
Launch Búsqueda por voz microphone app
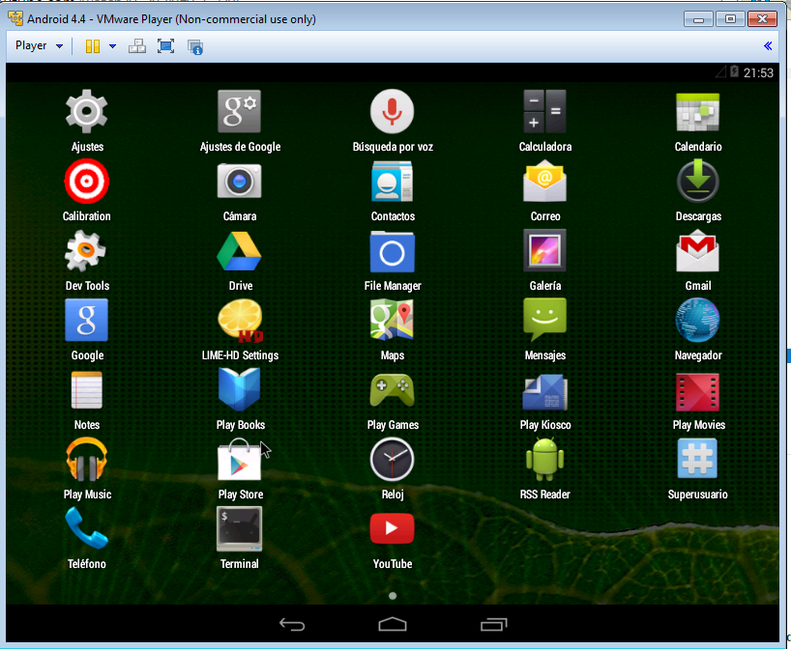tap(392, 112)
